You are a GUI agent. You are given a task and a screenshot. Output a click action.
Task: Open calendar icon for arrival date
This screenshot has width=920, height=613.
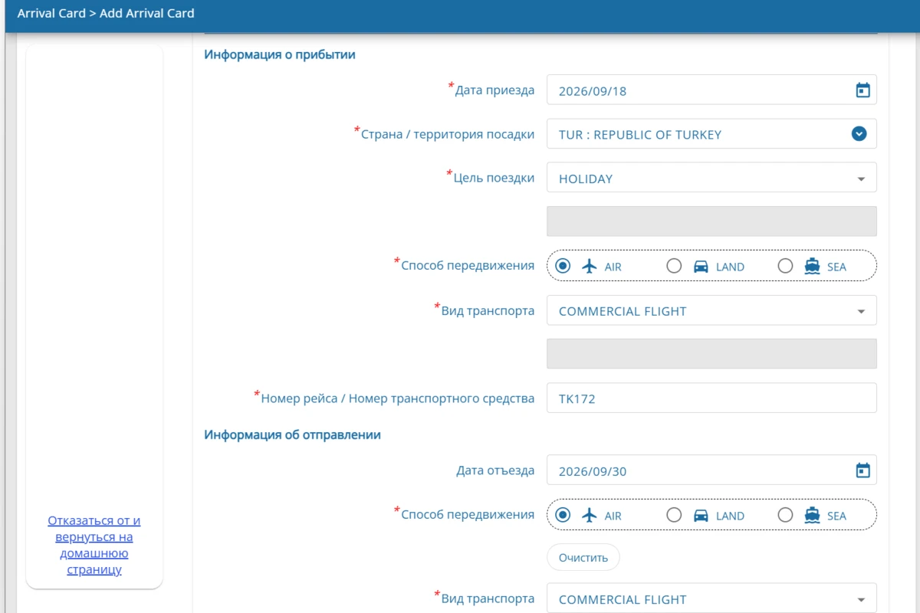tap(863, 90)
